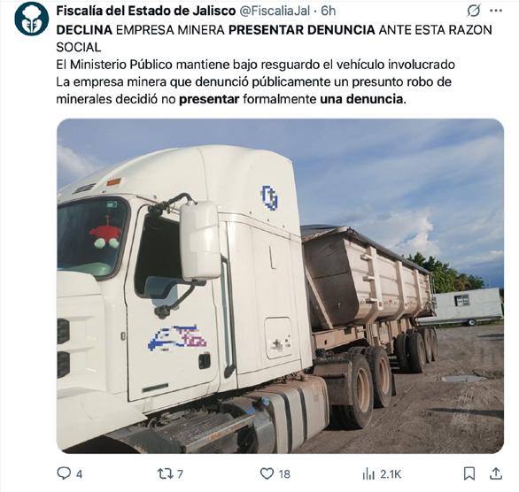
Task: Click the "El Ministerio Público" sentence
Action: pyautogui.click(x=255, y=65)
